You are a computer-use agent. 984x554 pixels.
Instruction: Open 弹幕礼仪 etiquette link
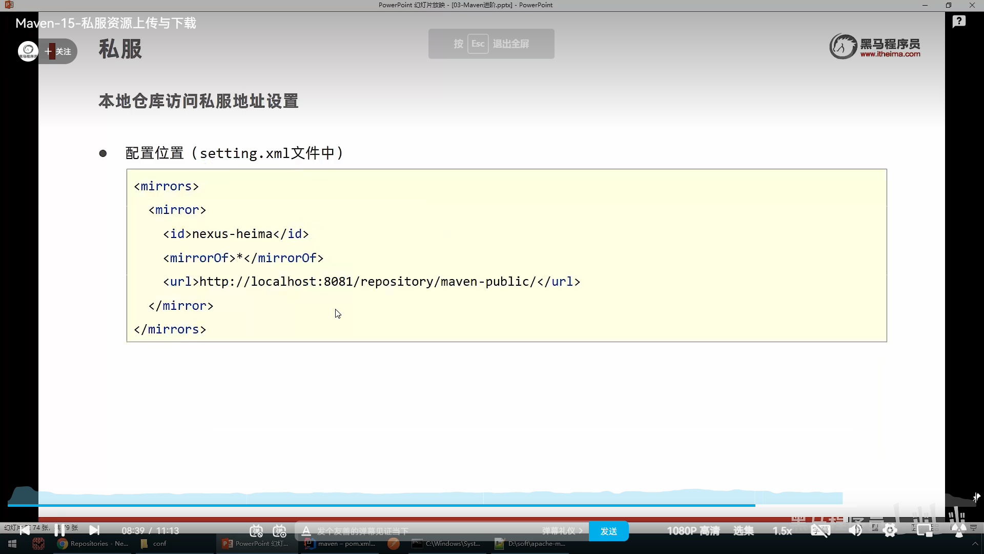tap(562, 531)
